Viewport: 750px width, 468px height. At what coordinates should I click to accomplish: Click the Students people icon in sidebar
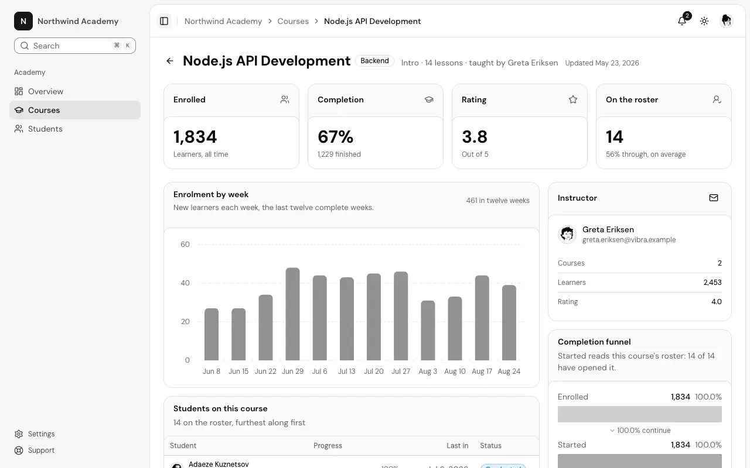point(19,129)
